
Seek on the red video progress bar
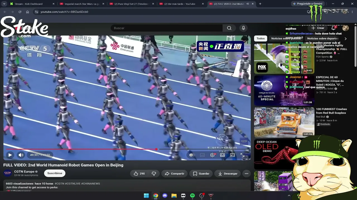[127, 149]
